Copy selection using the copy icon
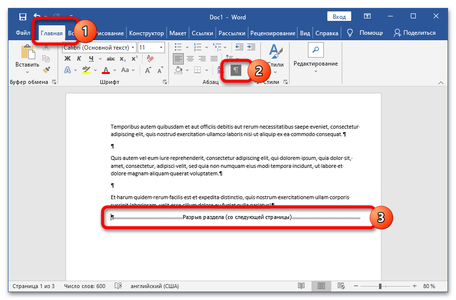 [46, 59]
